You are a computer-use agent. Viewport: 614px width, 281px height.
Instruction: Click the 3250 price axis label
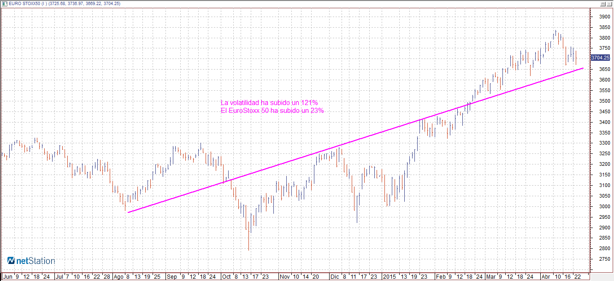click(x=604, y=153)
